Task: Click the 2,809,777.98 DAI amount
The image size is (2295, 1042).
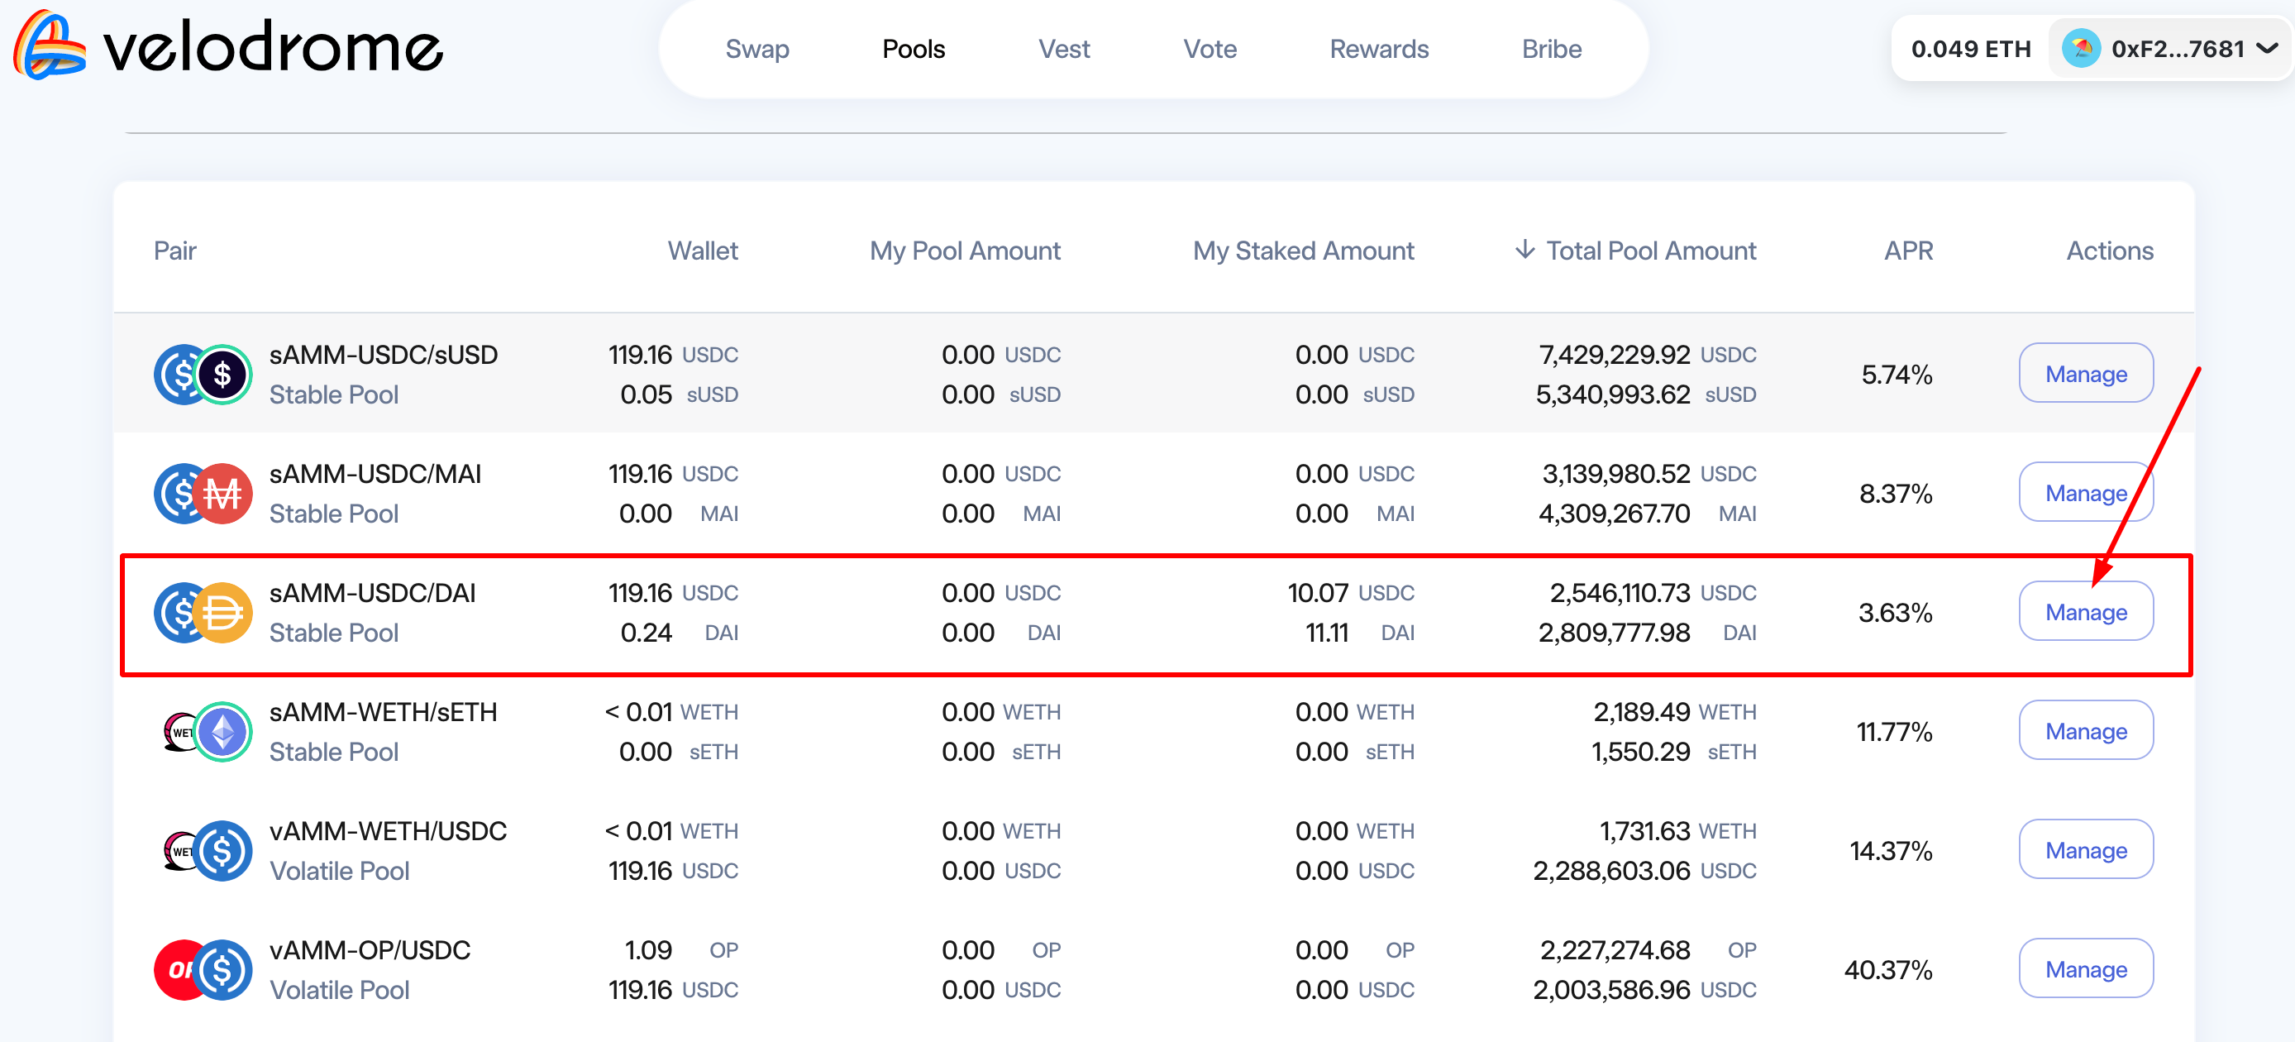Action: [x=1648, y=633]
